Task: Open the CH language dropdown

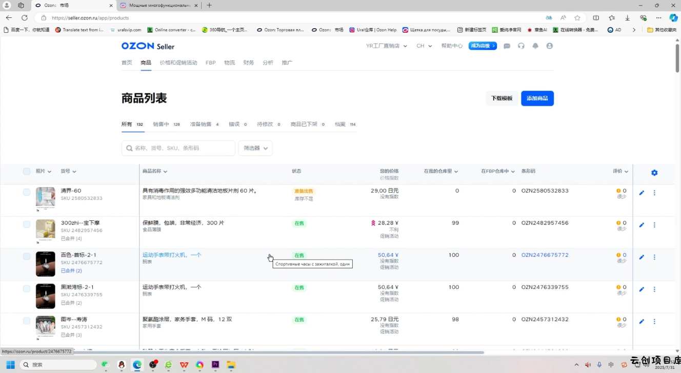Action: (x=424, y=46)
